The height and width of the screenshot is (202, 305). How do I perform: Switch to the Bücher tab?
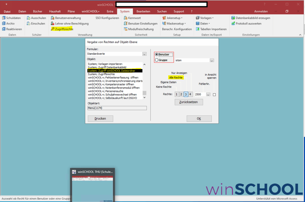pyautogui.click(x=38, y=12)
